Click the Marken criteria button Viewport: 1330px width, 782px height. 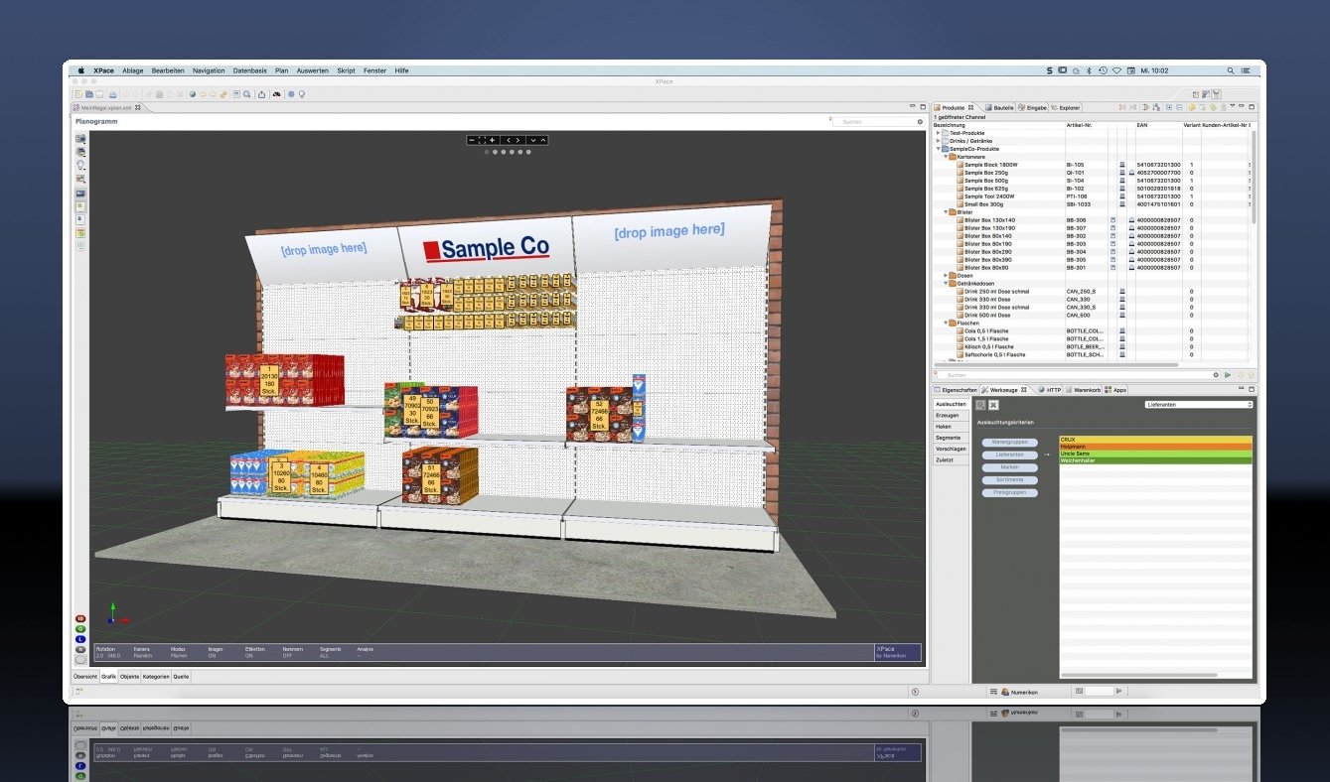[x=1009, y=467]
